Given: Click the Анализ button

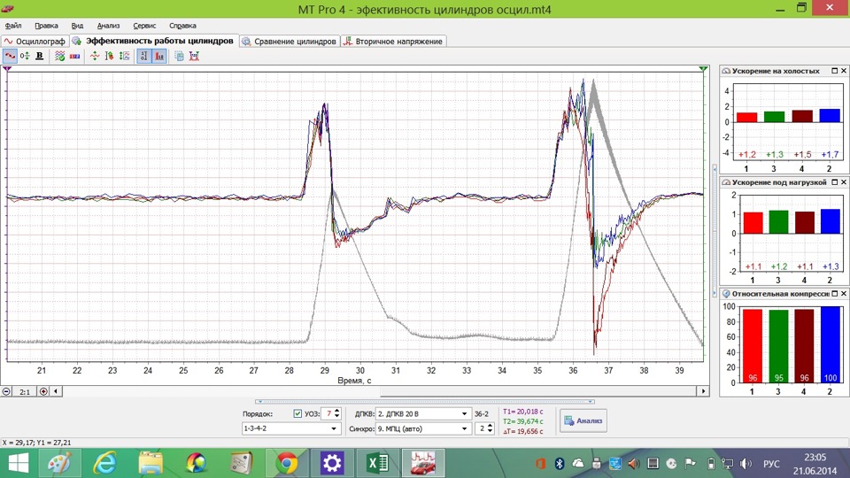Looking at the screenshot, I should pos(583,420).
